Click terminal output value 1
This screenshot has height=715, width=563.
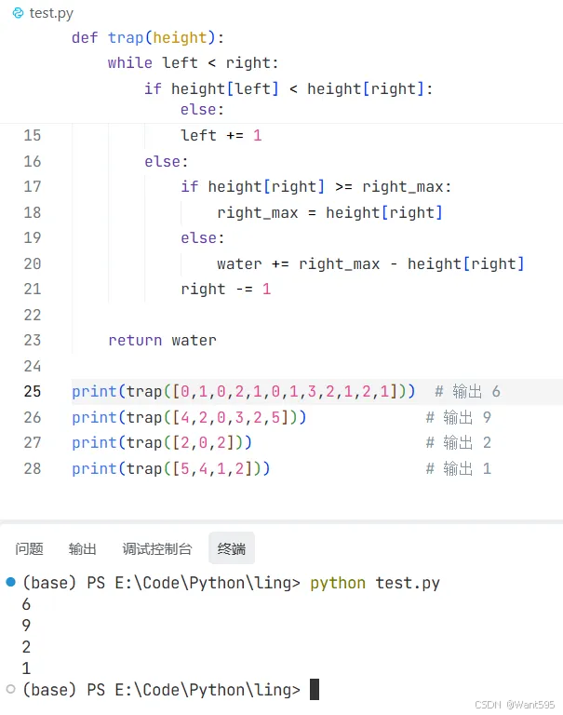pos(26,668)
